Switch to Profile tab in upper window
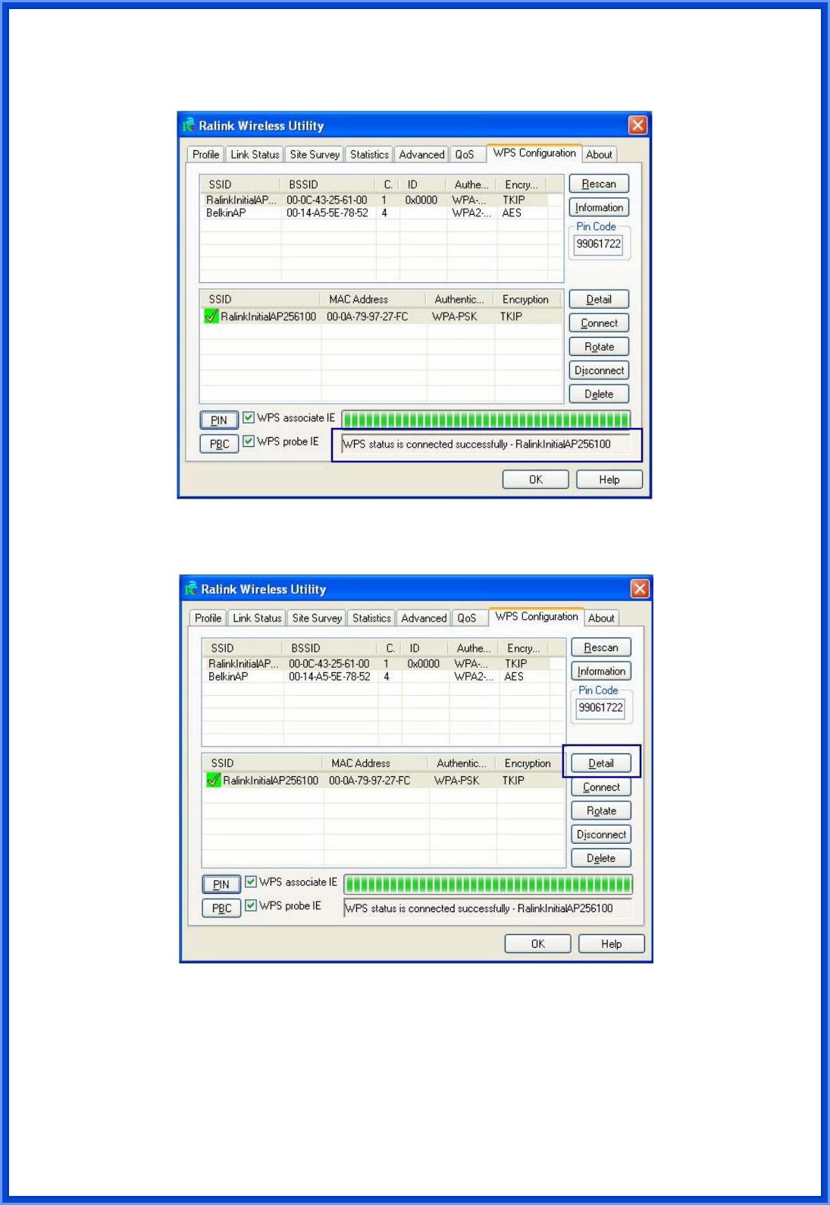Screen dimensions: 830x1205 point(205,154)
